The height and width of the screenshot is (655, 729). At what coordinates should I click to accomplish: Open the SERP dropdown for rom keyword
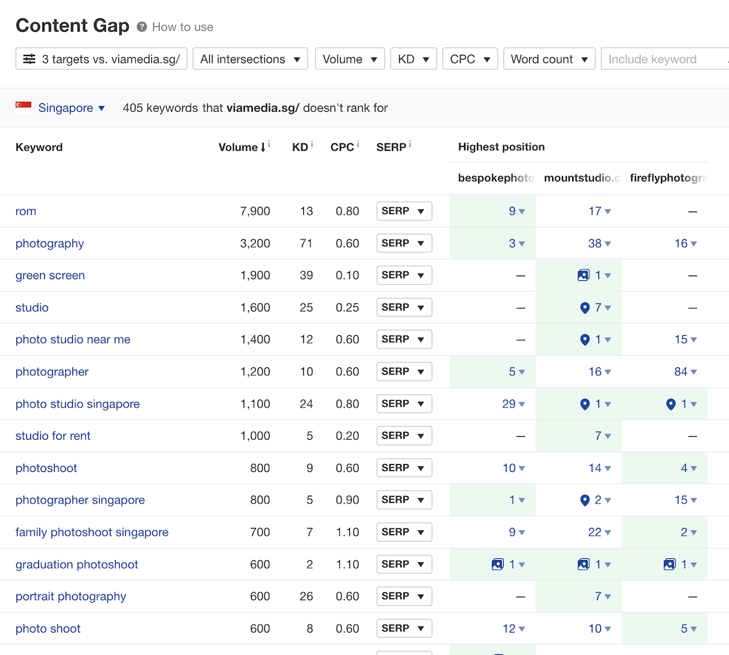click(x=403, y=211)
